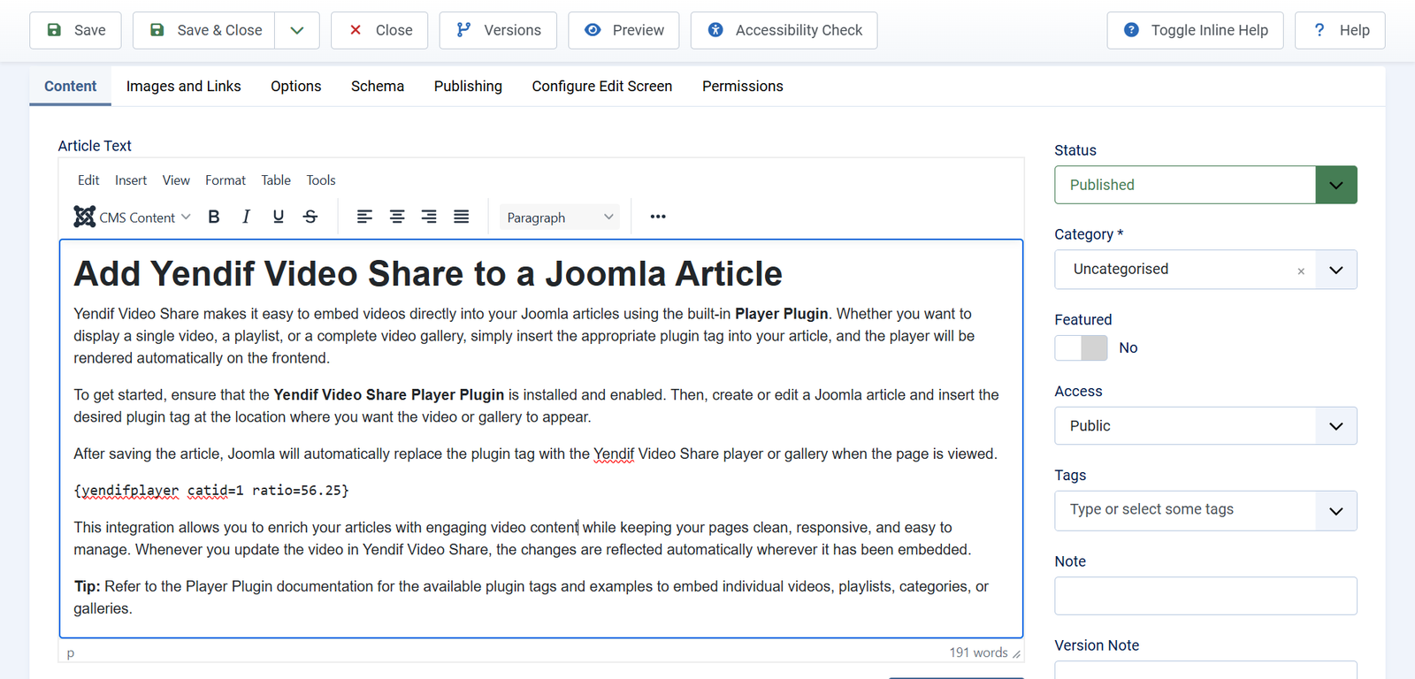Apply Italic formatting
Viewport: 1415px width, 679px height.
click(246, 217)
